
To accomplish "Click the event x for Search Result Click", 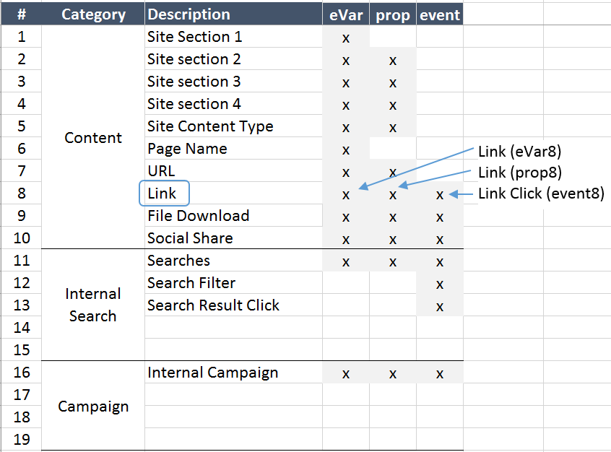I will click(x=440, y=307).
